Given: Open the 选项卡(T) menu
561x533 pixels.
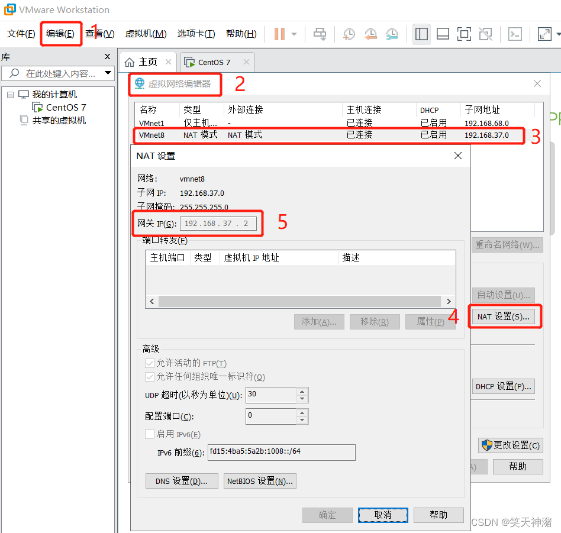Looking at the screenshot, I should point(196,34).
